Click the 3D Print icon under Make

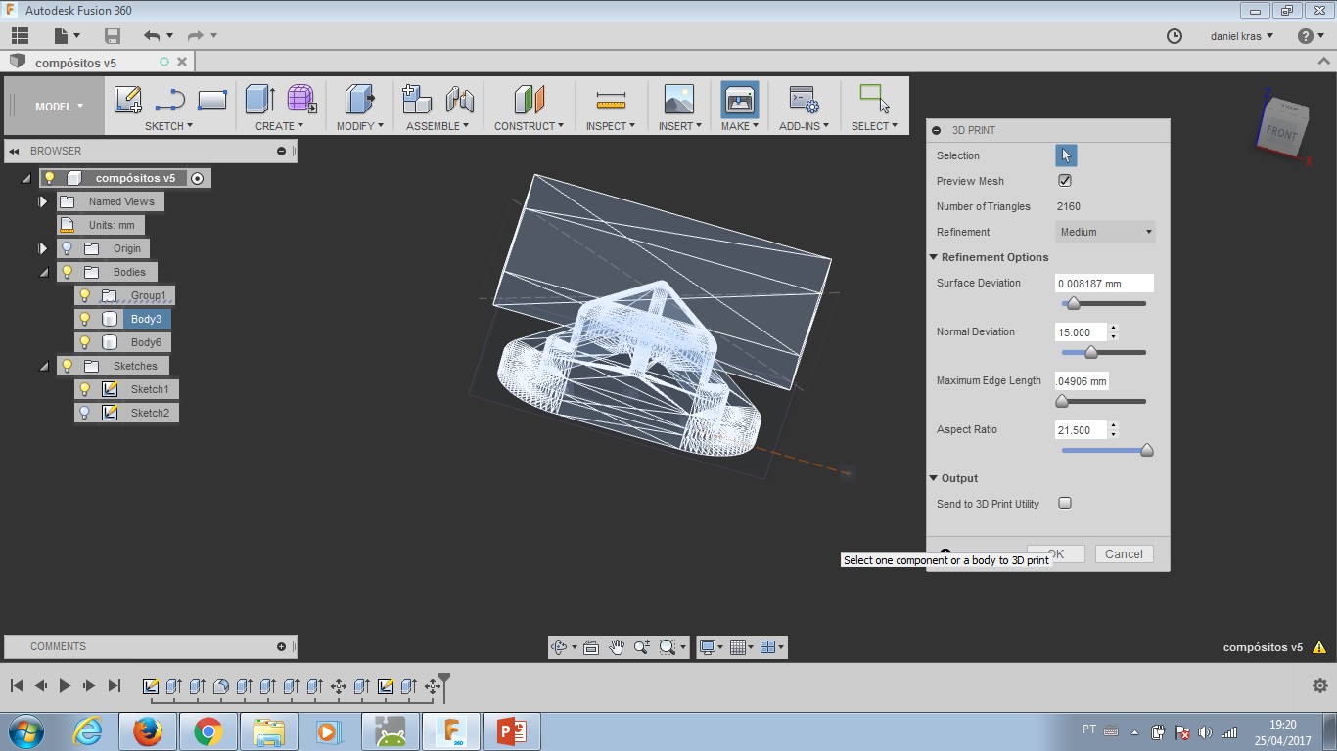coord(739,100)
